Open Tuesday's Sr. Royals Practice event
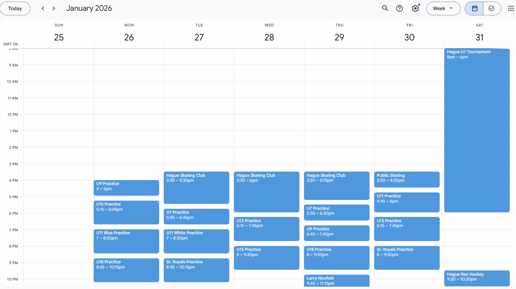The width and height of the screenshot is (516, 289). tap(196, 270)
